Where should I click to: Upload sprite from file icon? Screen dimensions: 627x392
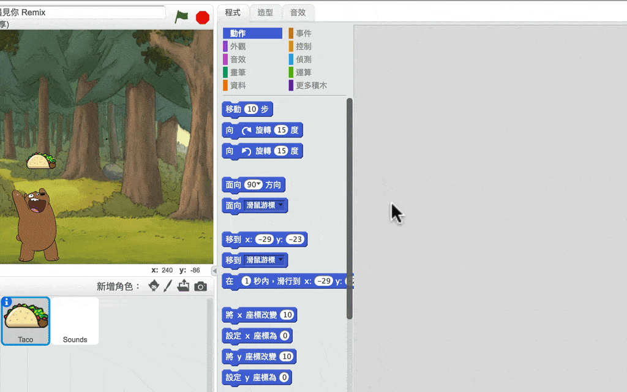[x=183, y=285]
